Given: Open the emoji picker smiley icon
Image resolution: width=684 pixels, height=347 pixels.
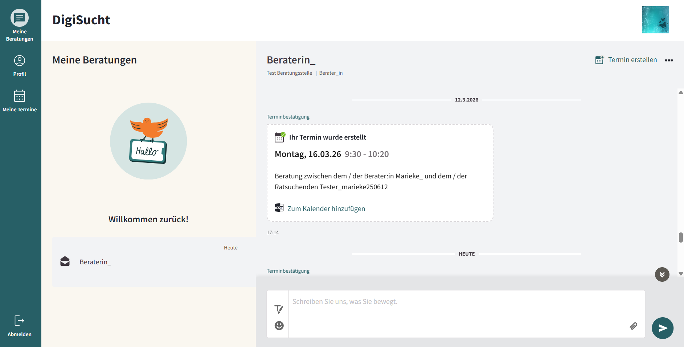Looking at the screenshot, I should (279, 326).
